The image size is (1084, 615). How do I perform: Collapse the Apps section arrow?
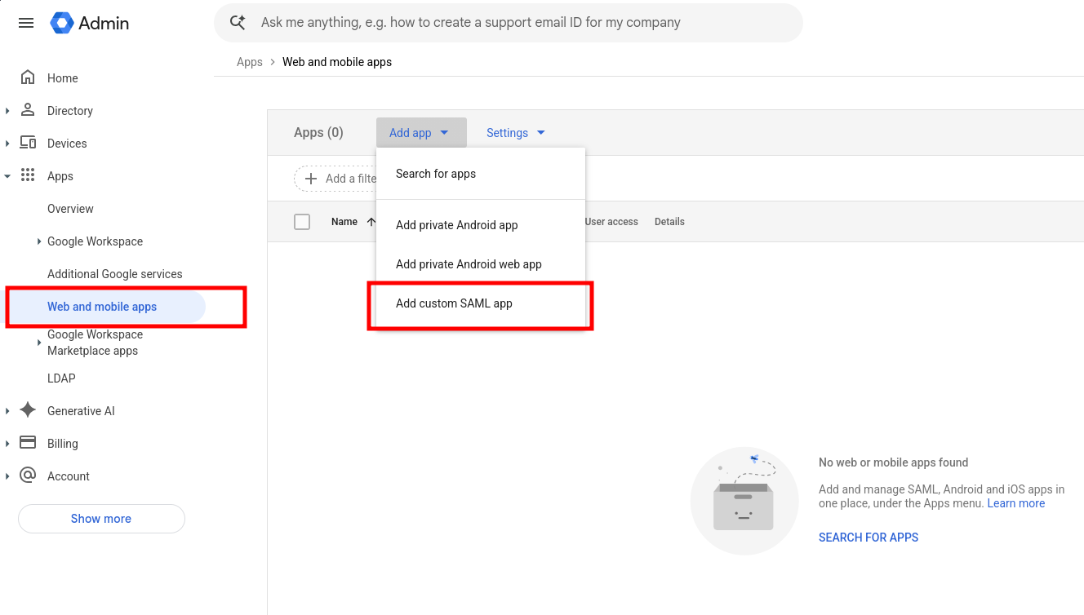[7, 176]
